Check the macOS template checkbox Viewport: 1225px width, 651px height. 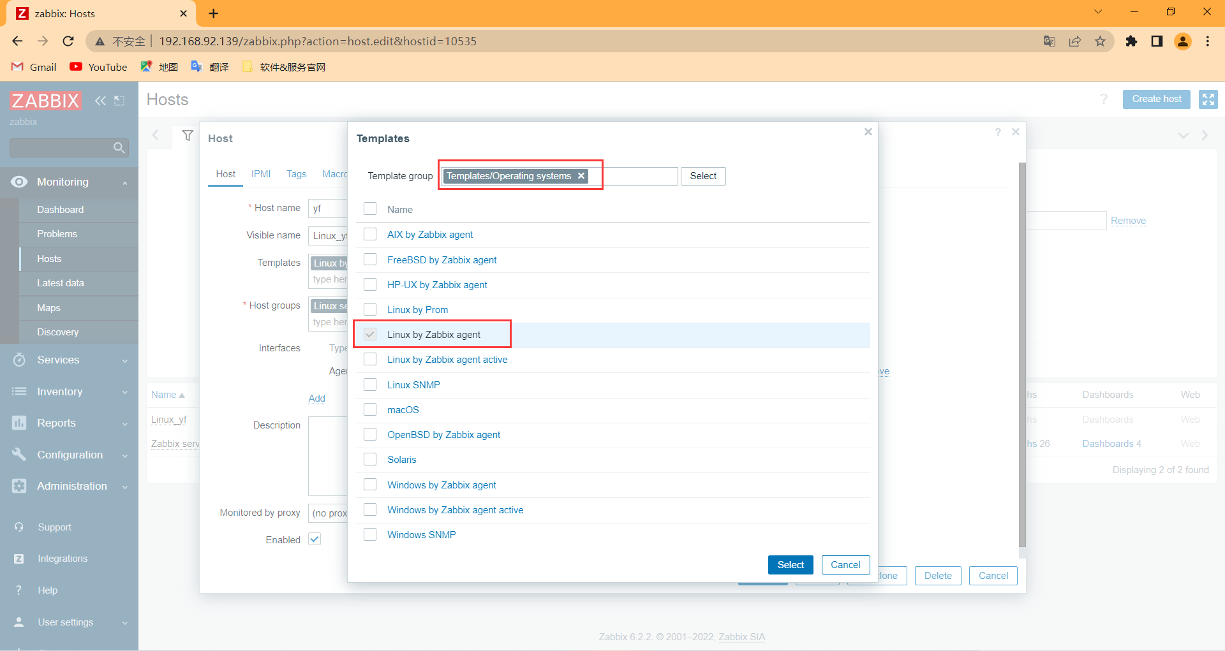click(370, 409)
